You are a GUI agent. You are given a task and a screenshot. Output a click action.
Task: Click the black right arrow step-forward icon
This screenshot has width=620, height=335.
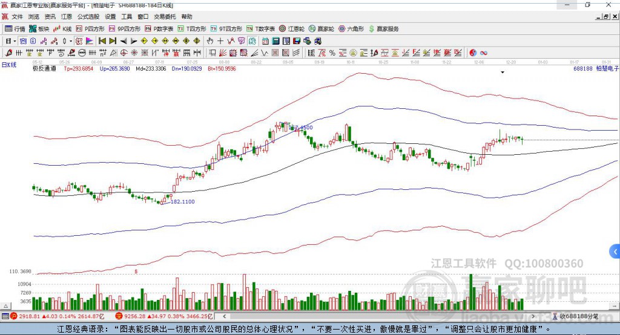click(x=134, y=41)
